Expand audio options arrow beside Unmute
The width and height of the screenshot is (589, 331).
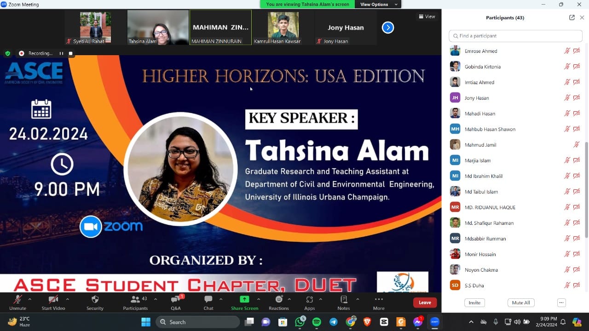30,299
